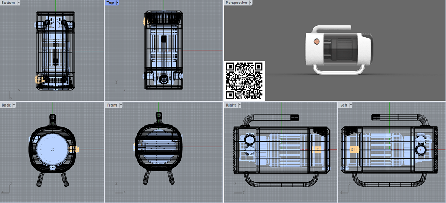Open the Perspective viewport dropdown arrow
Screen dimensions: 446x203
click(x=250, y=3)
